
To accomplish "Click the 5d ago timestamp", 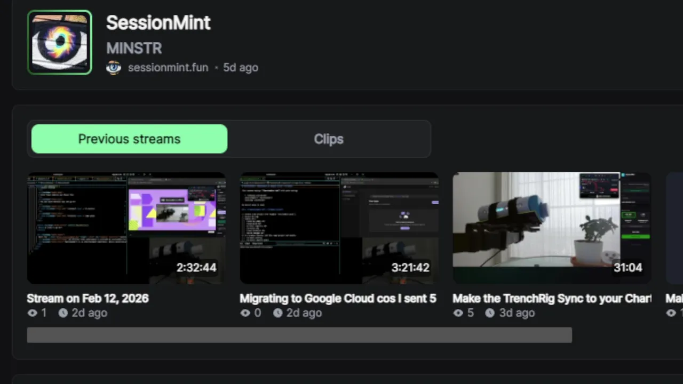I will (241, 68).
